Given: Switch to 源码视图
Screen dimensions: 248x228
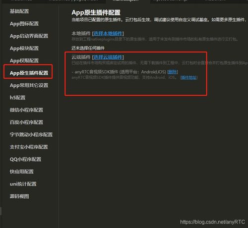Looking at the screenshot, I should coord(19,196).
